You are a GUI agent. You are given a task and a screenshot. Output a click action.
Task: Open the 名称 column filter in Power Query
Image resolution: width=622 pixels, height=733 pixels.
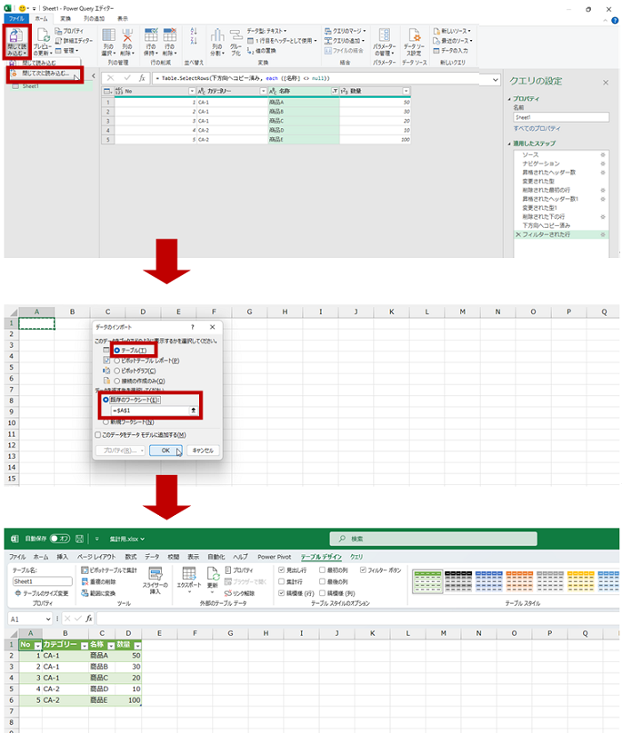(334, 91)
